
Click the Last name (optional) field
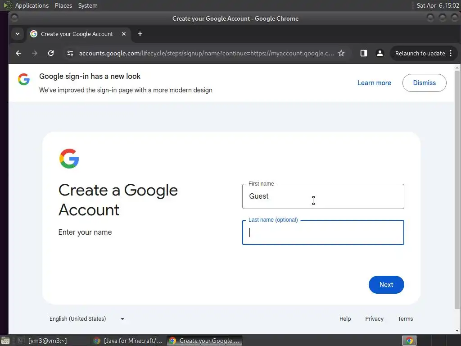(x=323, y=232)
